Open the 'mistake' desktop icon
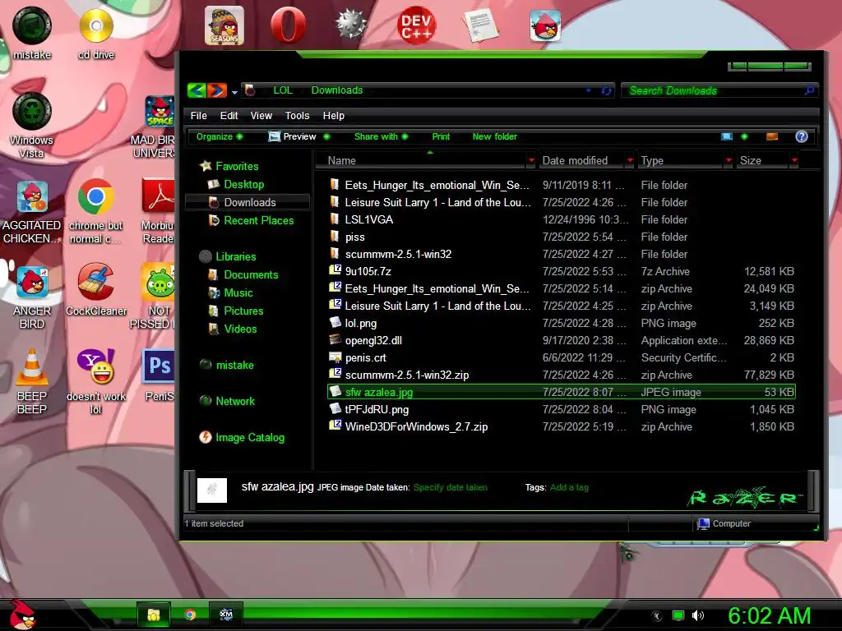This screenshot has height=631, width=842. coord(32,32)
